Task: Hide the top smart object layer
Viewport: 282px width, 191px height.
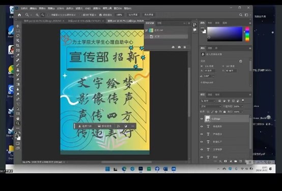Action: click(202, 119)
